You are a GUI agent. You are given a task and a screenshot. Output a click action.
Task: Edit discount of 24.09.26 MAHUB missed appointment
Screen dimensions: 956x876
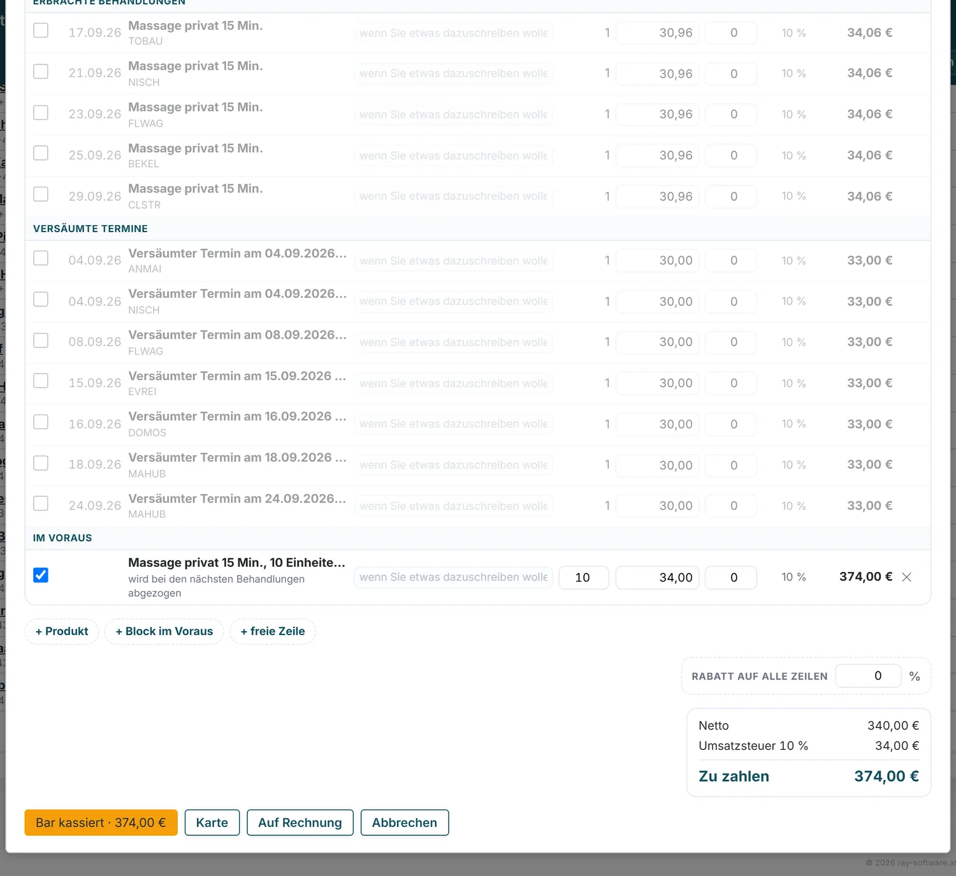pos(732,506)
